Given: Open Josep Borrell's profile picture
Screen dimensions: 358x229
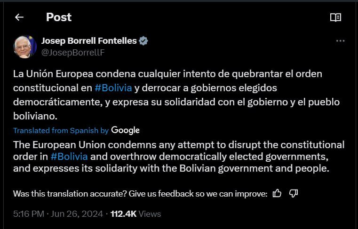Looking at the screenshot, I should 25,47.
